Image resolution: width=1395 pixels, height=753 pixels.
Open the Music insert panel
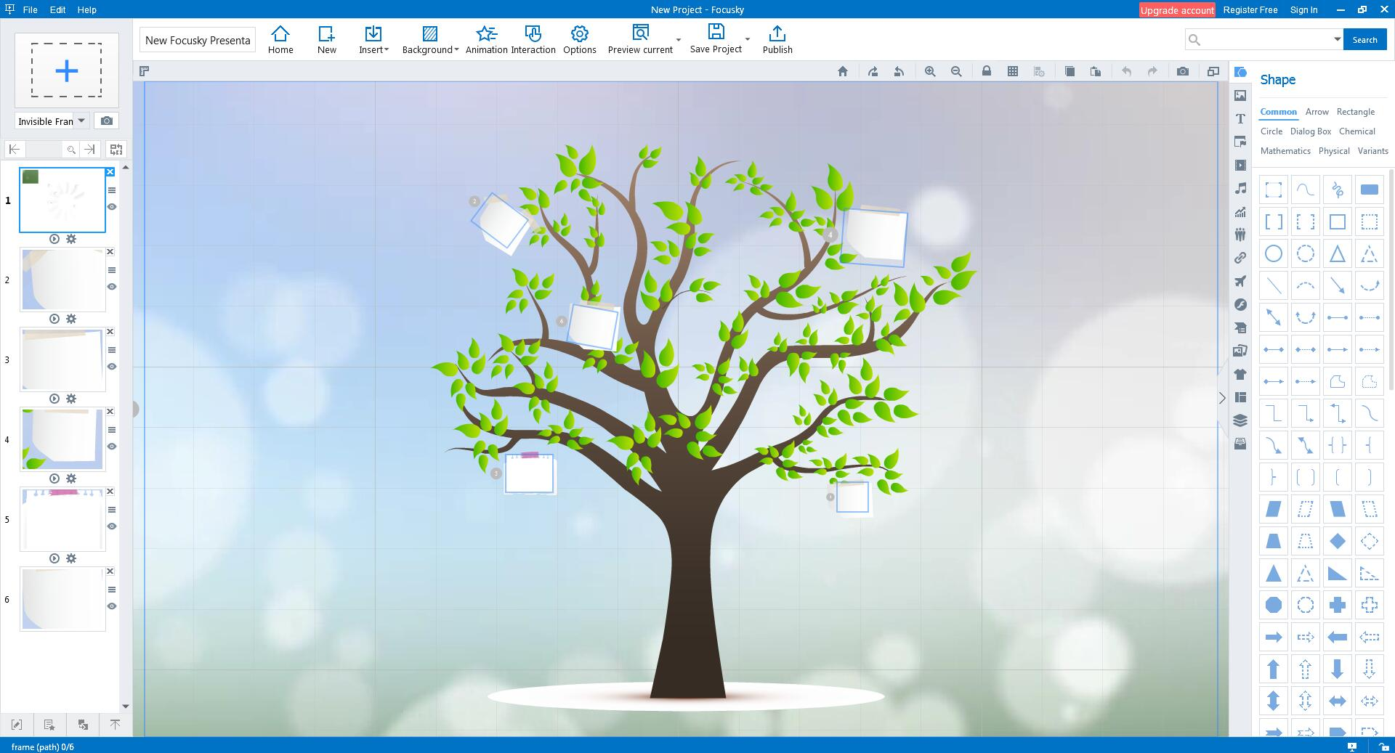pos(1240,188)
